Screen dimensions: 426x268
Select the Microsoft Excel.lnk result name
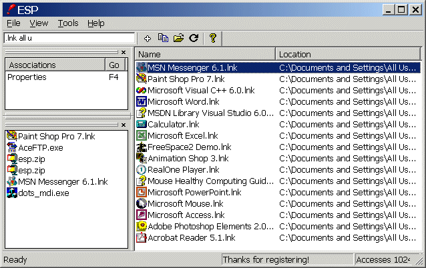[182, 135]
